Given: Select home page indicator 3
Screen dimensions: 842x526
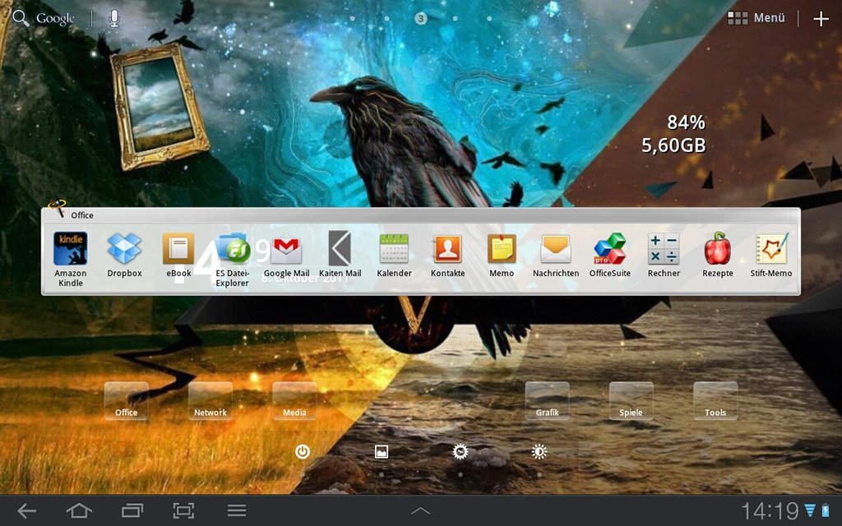Looking at the screenshot, I should [420, 19].
